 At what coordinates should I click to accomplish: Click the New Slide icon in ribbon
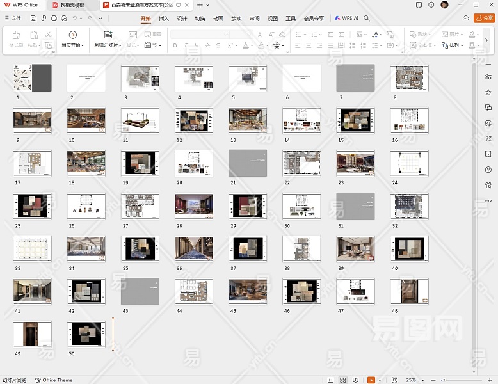[x=107, y=35]
